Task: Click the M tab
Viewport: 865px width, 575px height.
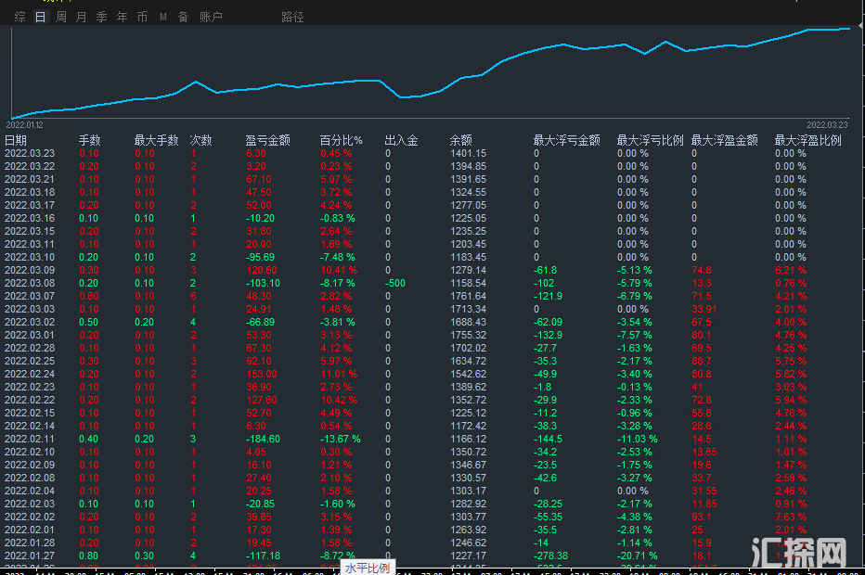Action: tap(163, 17)
